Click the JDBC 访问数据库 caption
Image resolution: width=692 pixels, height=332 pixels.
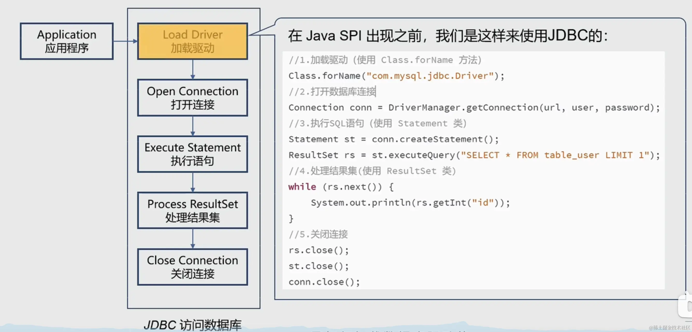(x=192, y=325)
